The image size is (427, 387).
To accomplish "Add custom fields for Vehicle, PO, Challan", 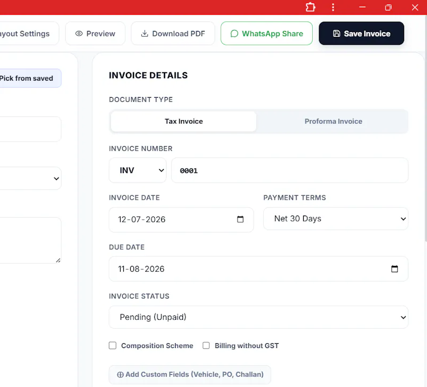I will 190,375.
